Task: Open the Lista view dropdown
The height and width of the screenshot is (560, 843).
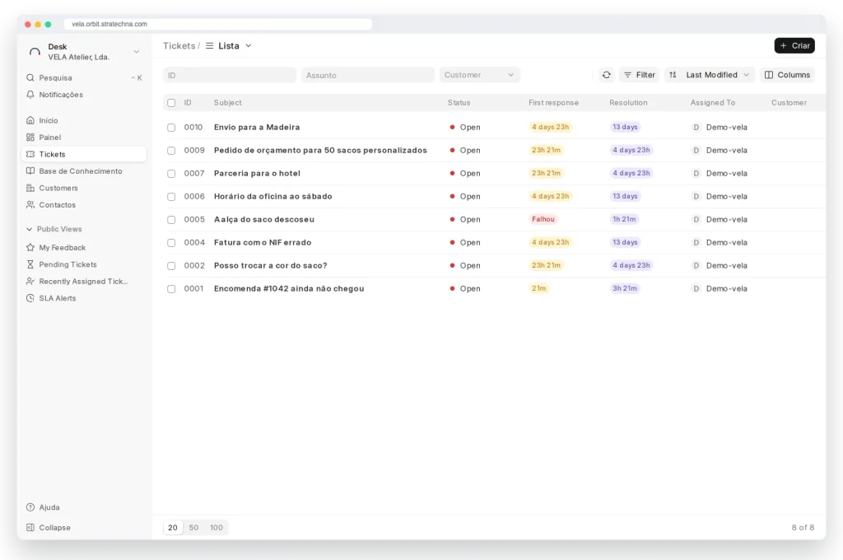Action: point(229,46)
